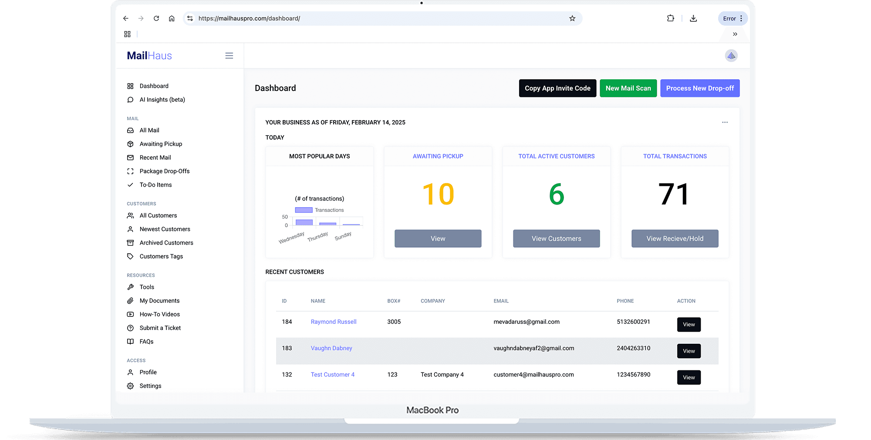871x440 pixels.
Task: Go to Awaiting Pickup in sidebar
Action: coord(161,144)
